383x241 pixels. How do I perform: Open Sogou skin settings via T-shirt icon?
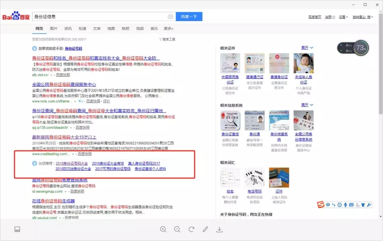pyautogui.click(x=362, y=205)
